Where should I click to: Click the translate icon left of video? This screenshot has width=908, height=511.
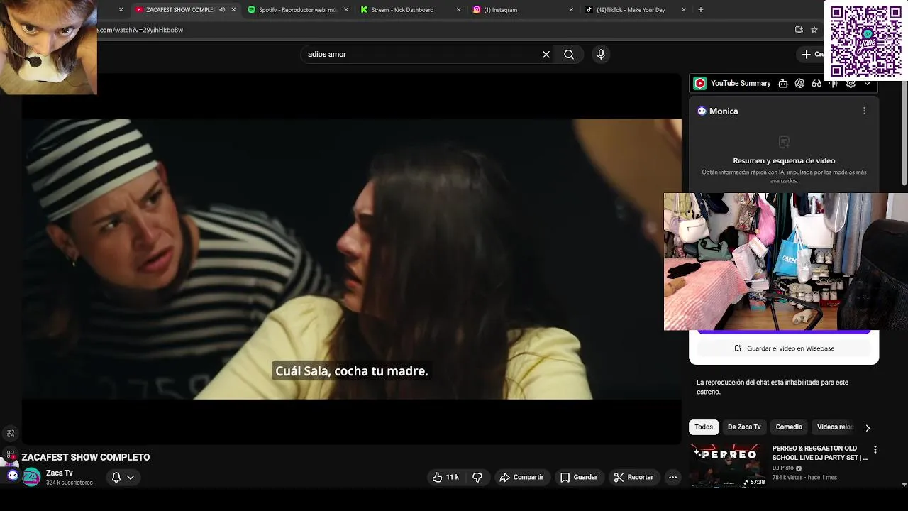[x=10, y=434]
